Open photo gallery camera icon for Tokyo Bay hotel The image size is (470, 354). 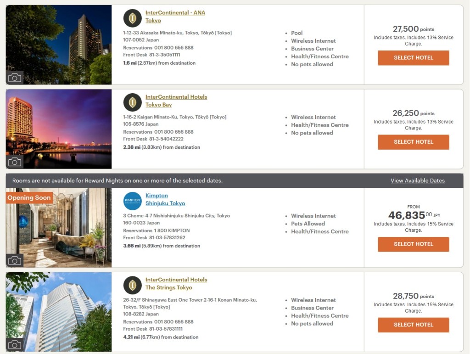pyautogui.click(x=15, y=162)
